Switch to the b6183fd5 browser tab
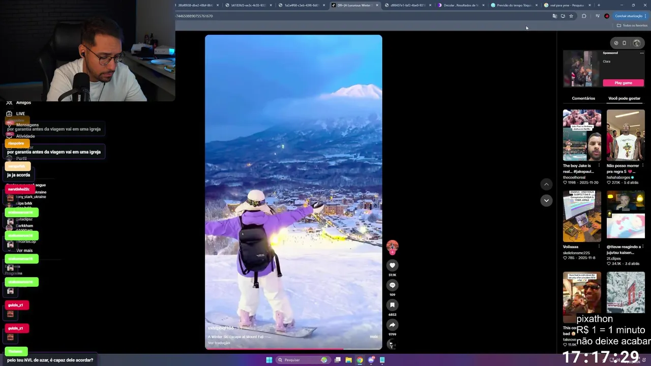 pyautogui.click(x=248, y=5)
